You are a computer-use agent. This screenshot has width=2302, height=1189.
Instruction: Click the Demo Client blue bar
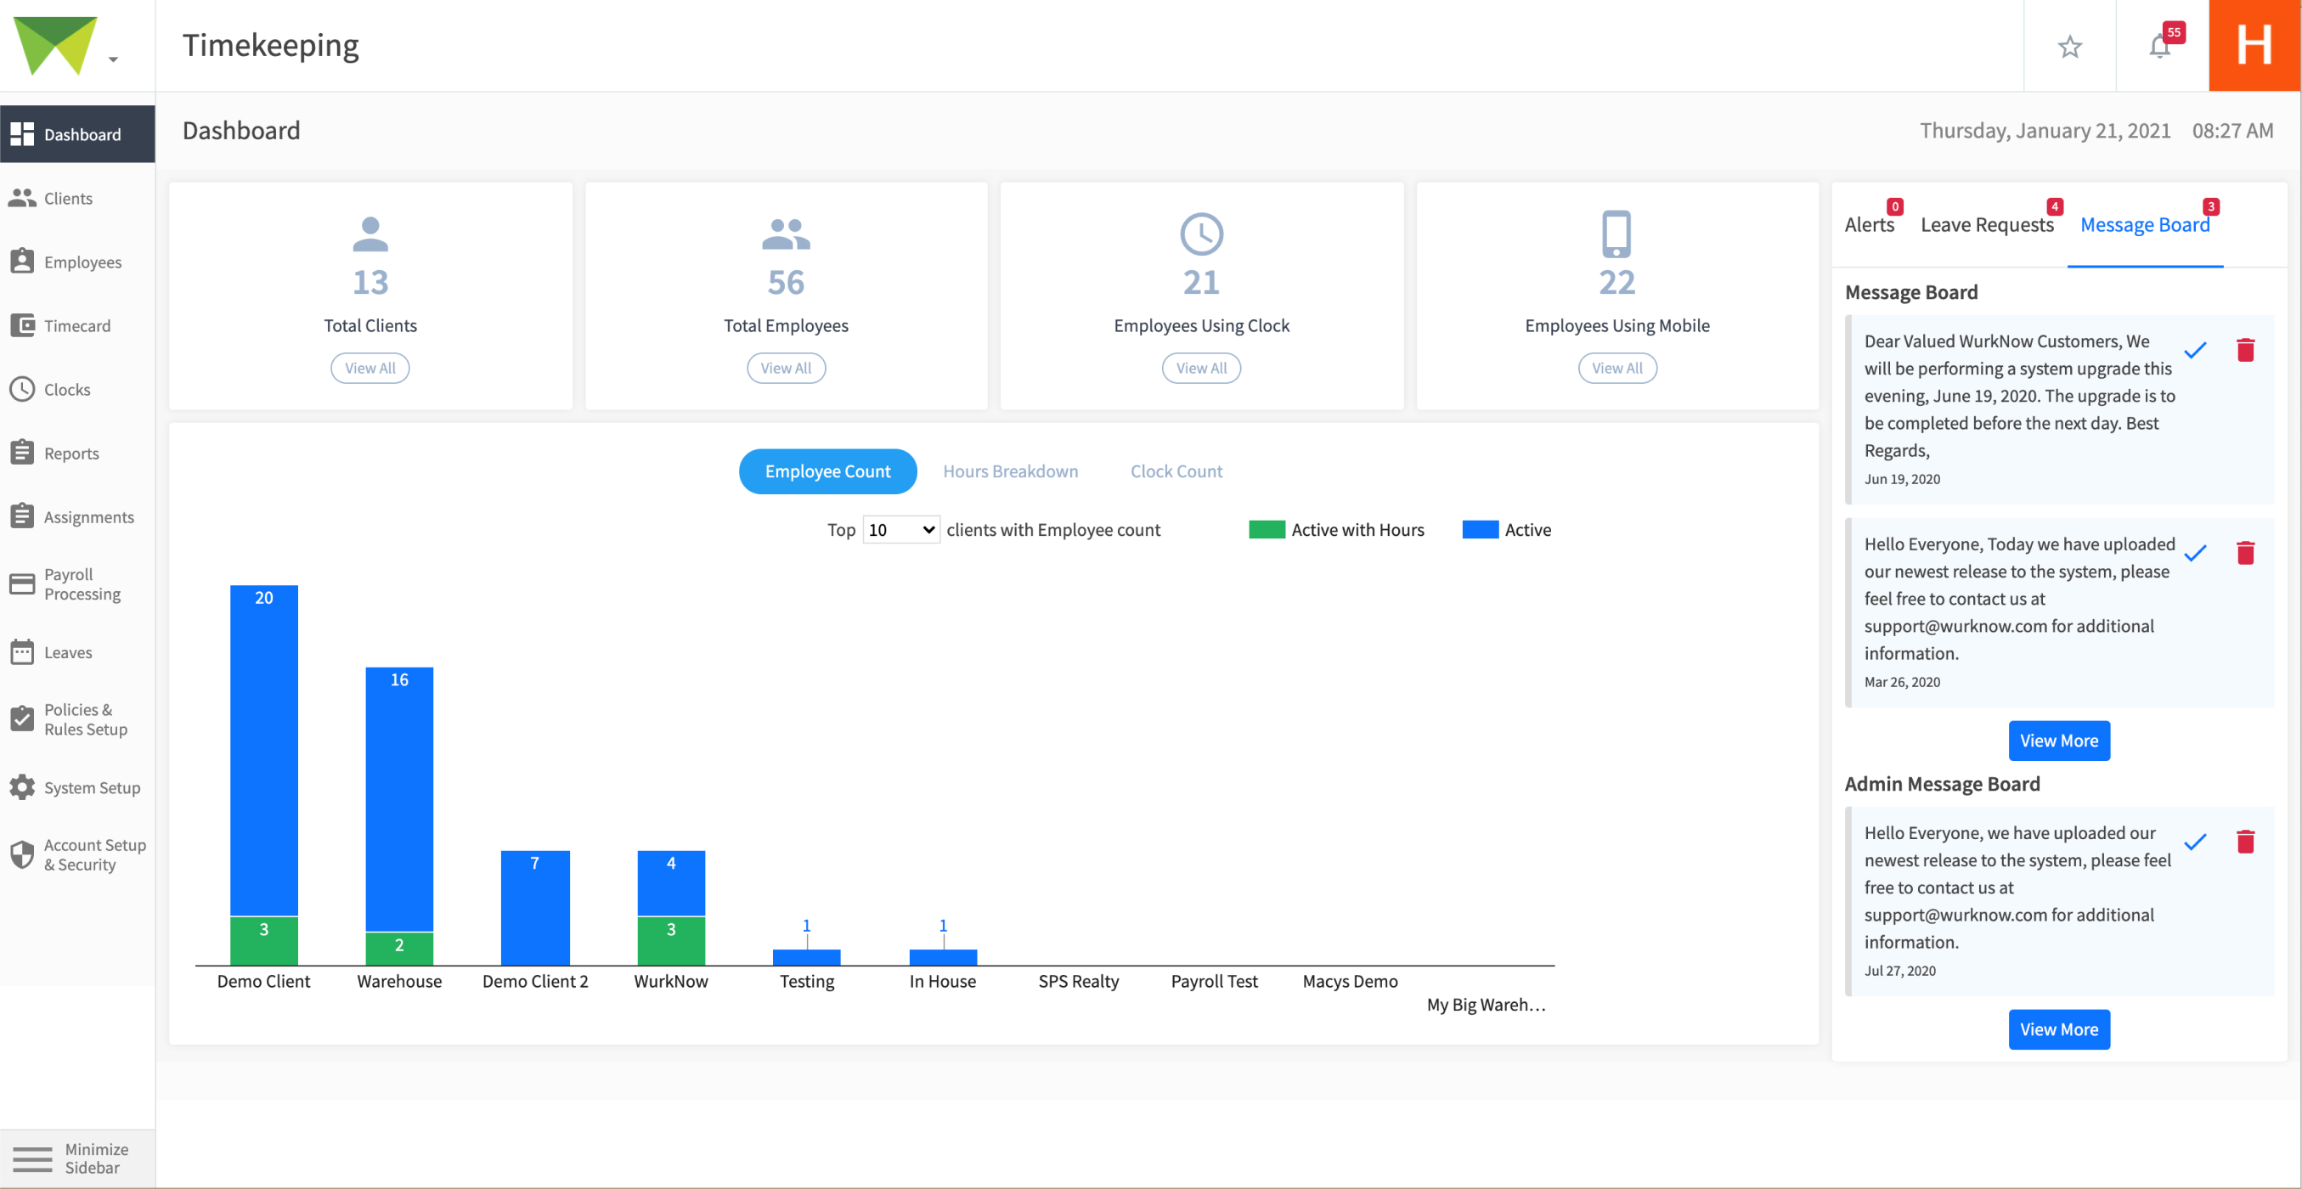(263, 751)
